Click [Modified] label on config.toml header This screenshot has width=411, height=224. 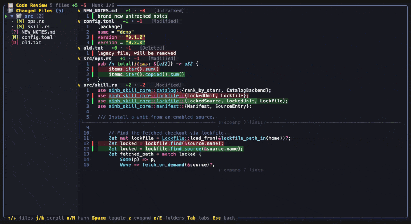coord(165,22)
